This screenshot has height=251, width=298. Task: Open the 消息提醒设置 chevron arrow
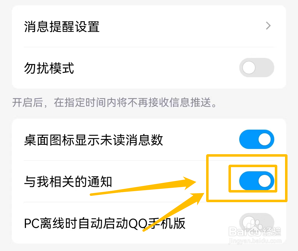268,26
